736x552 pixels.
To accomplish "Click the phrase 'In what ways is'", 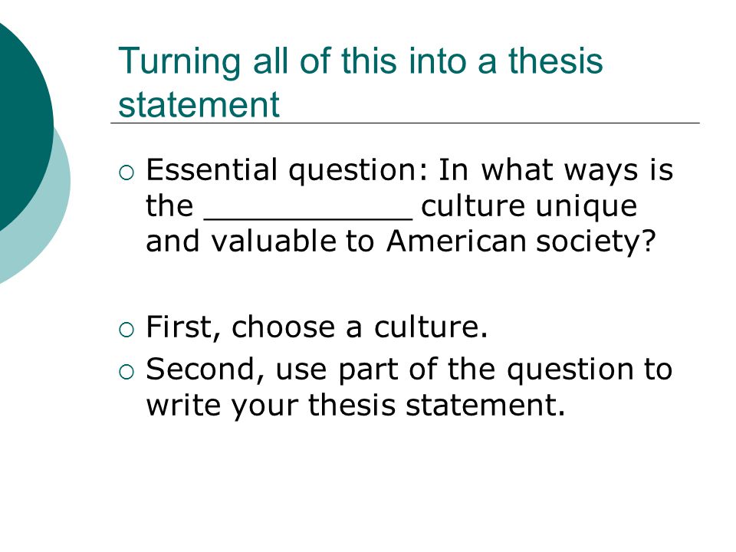I will pyautogui.click(x=556, y=170).
